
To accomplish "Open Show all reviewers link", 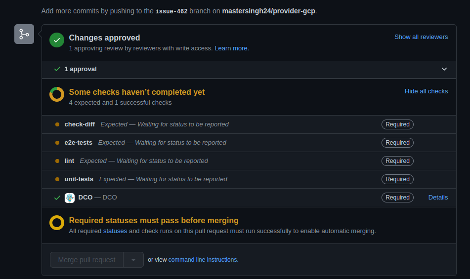I will pyautogui.click(x=421, y=37).
